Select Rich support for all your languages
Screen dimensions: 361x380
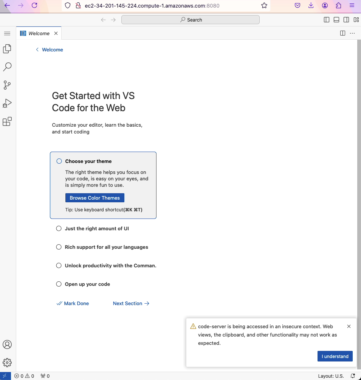(x=103, y=247)
